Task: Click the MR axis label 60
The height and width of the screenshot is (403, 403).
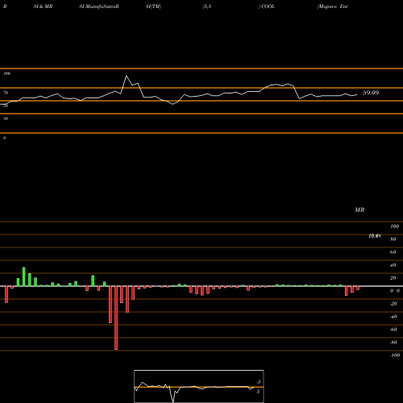Action: point(393,252)
